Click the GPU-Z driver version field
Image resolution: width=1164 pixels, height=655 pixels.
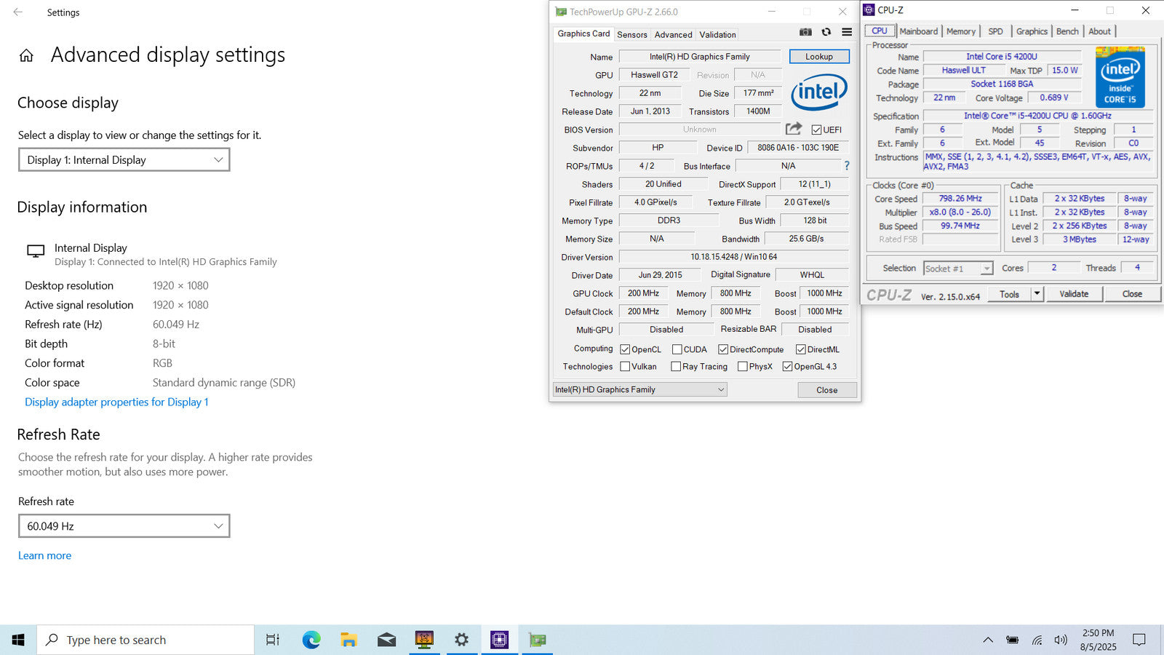[x=733, y=257]
